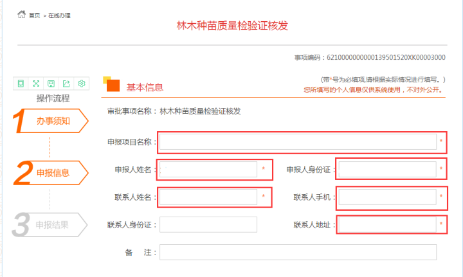This screenshot has height=277, width=463.
Task: Open settings via the gear icon
Action: [x=82, y=84]
